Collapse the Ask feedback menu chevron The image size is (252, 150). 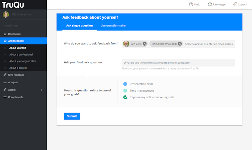41,41
